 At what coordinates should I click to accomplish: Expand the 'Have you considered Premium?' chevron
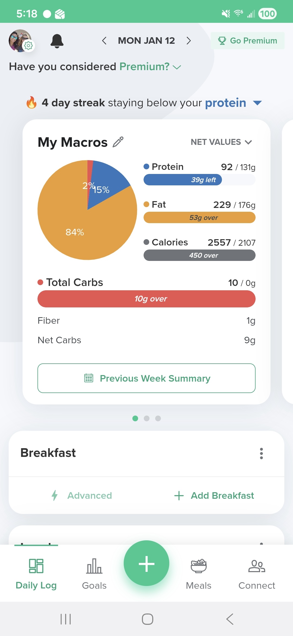coord(177,67)
